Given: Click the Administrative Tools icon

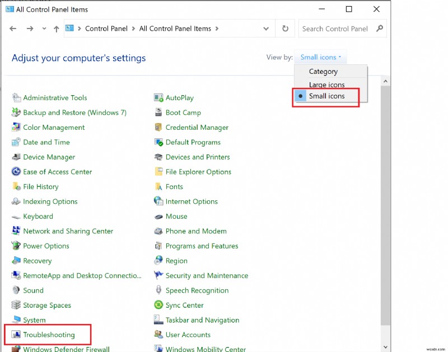Looking at the screenshot, I should pos(16,97).
